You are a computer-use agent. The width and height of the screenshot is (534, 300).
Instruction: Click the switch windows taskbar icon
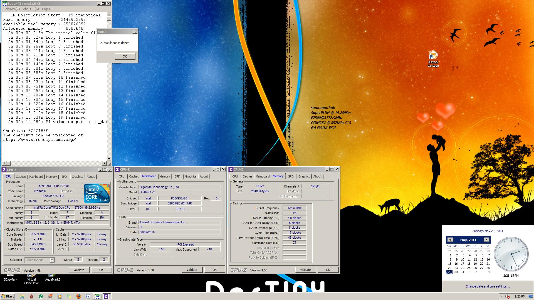pyautogui.click(x=69, y=296)
